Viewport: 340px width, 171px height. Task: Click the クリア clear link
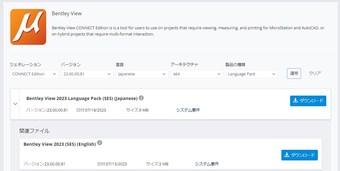tap(315, 73)
